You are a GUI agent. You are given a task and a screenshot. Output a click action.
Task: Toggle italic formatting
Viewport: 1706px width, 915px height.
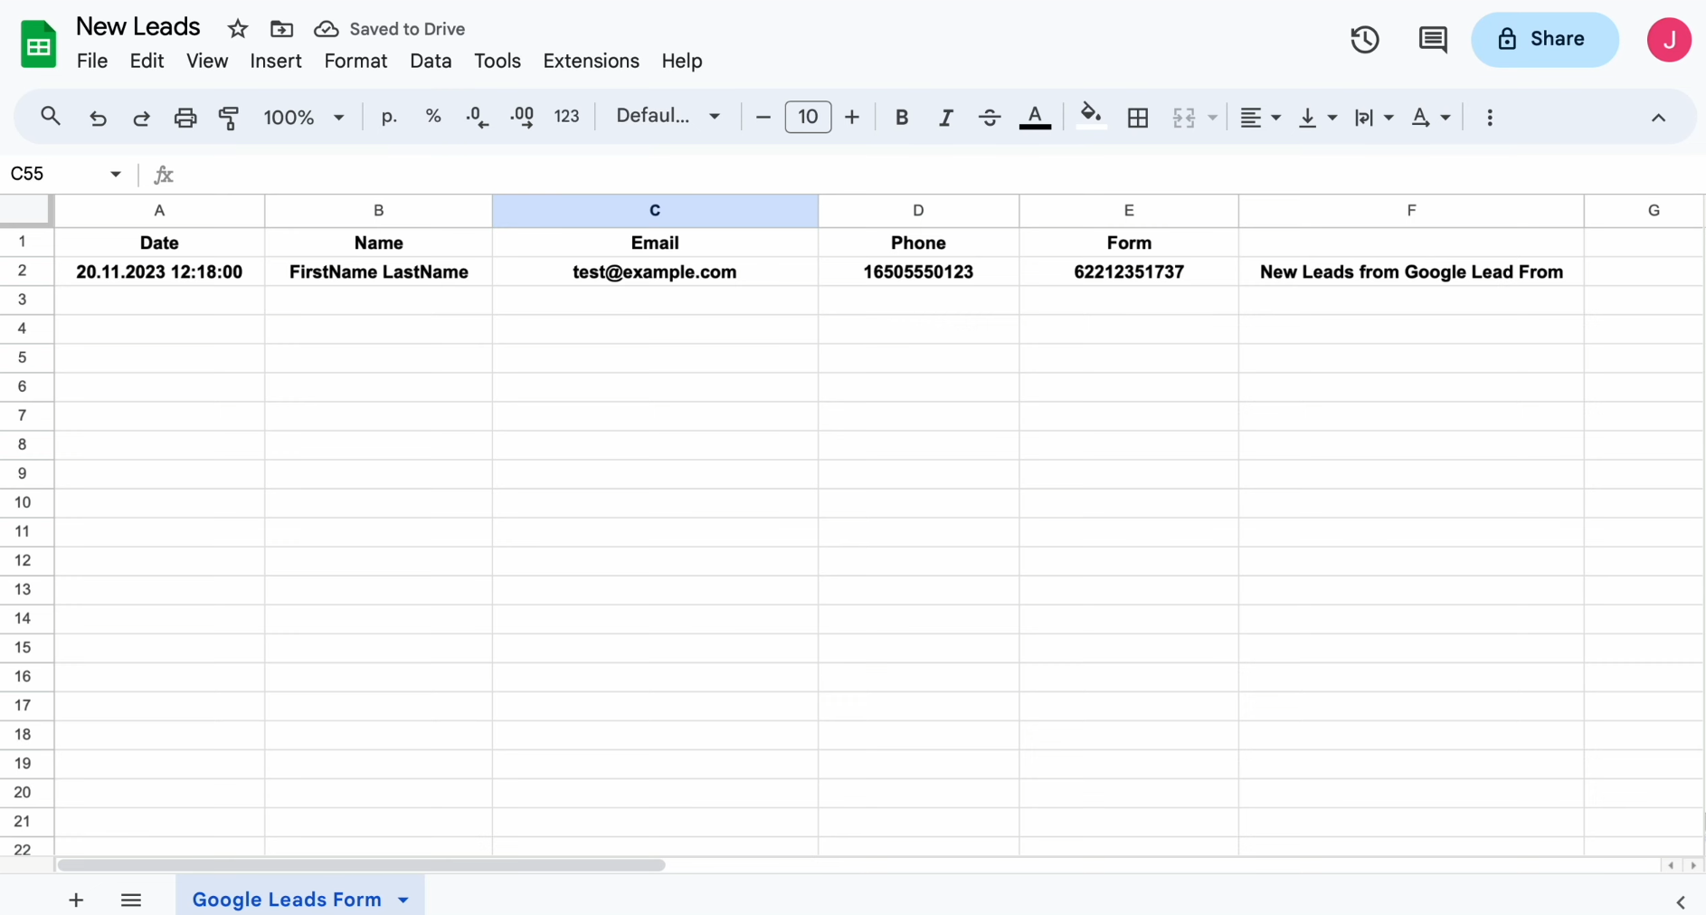click(945, 117)
